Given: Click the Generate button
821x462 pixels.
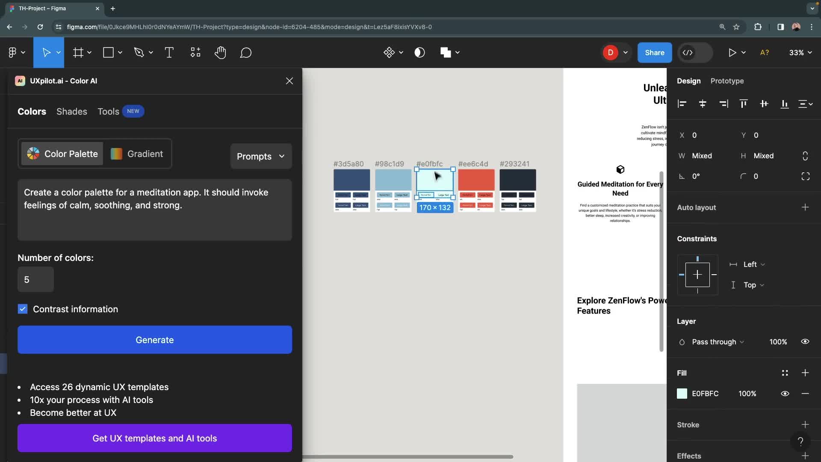Looking at the screenshot, I should tap(154, 340).
